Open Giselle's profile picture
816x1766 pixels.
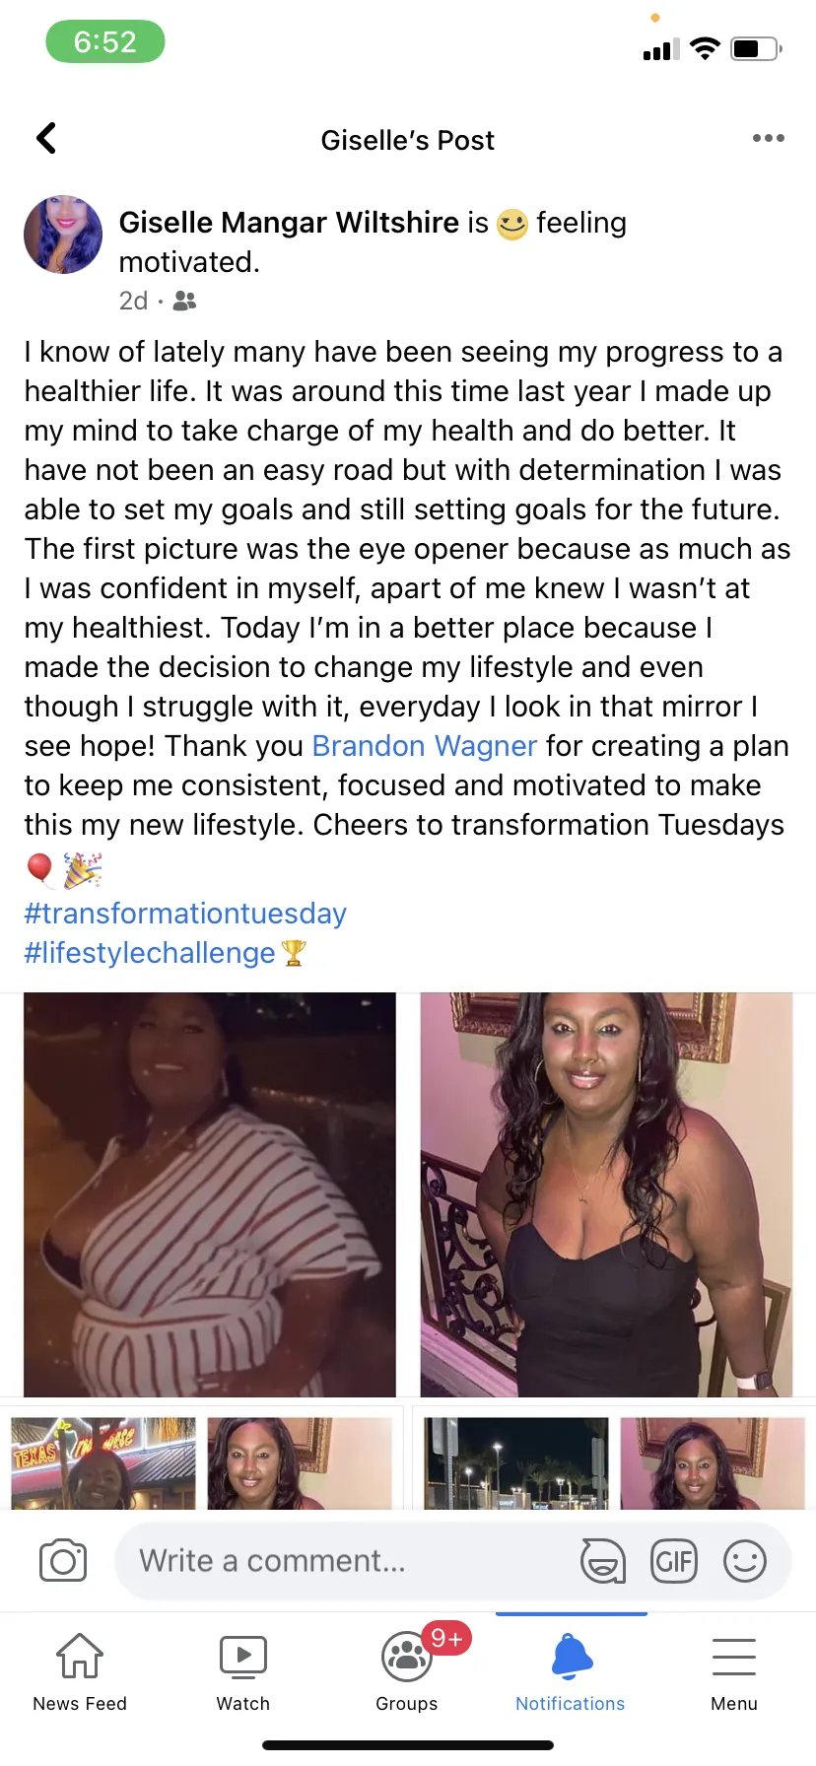(63, 235)
